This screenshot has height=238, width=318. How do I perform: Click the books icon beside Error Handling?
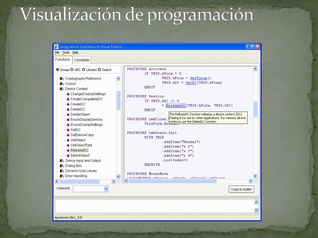tap(62, 176)
